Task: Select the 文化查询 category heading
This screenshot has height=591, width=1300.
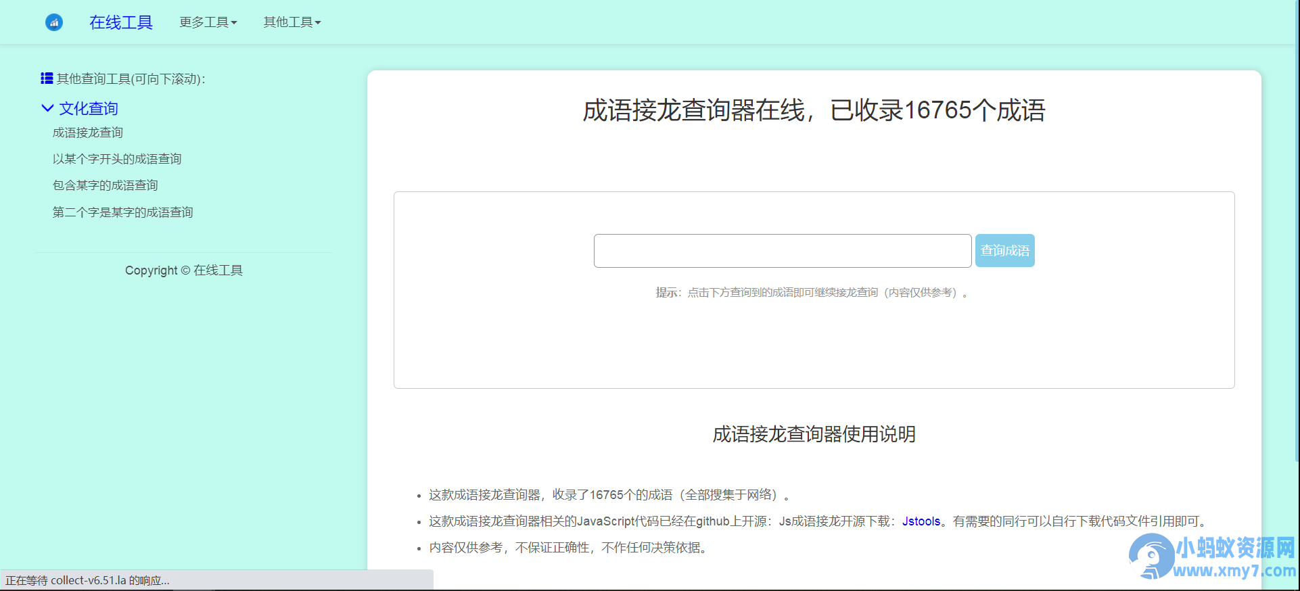Action: 89,108
